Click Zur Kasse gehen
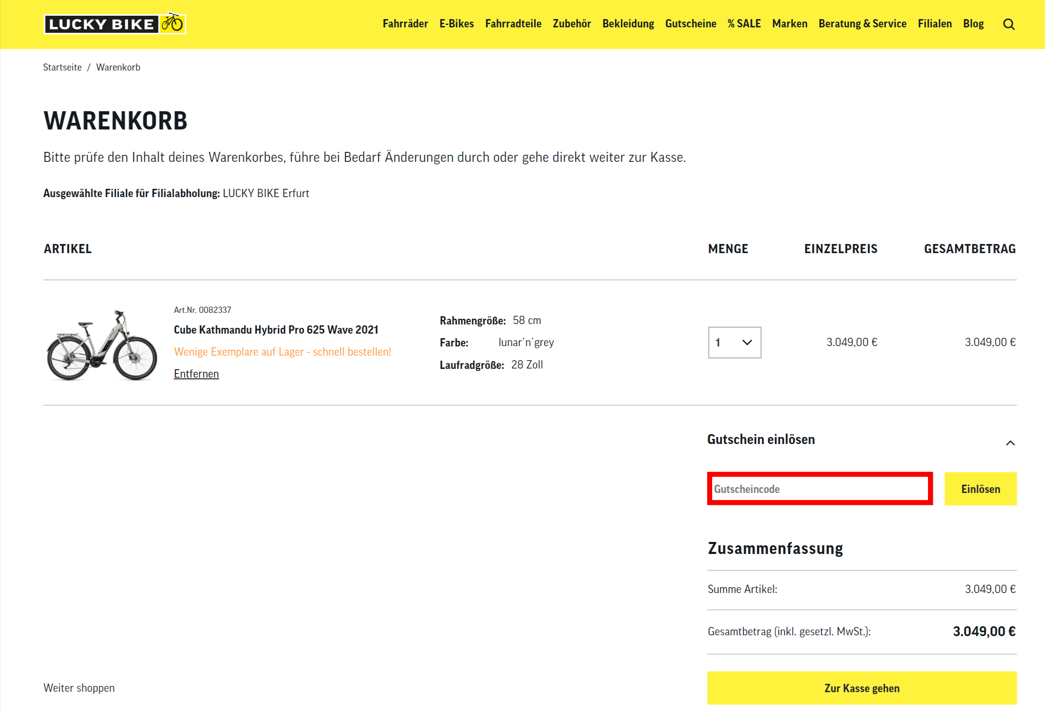 [861, 688]
